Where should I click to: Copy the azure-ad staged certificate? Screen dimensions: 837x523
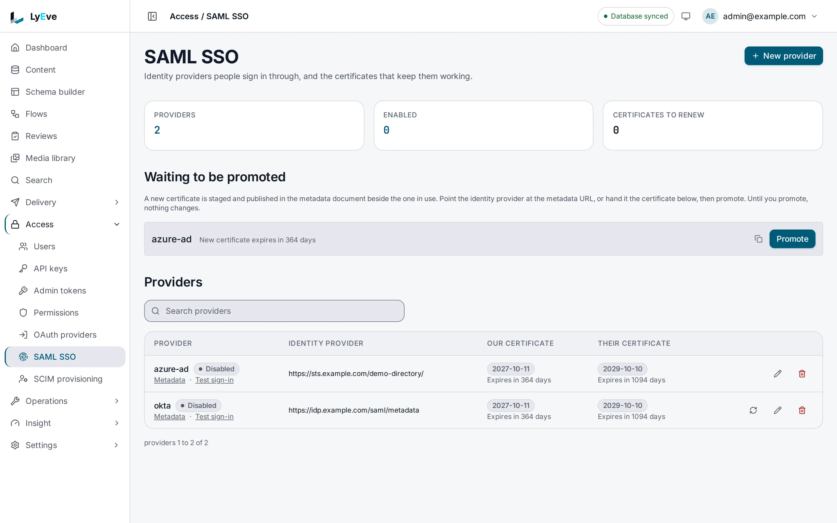click(x=758, y=239)
